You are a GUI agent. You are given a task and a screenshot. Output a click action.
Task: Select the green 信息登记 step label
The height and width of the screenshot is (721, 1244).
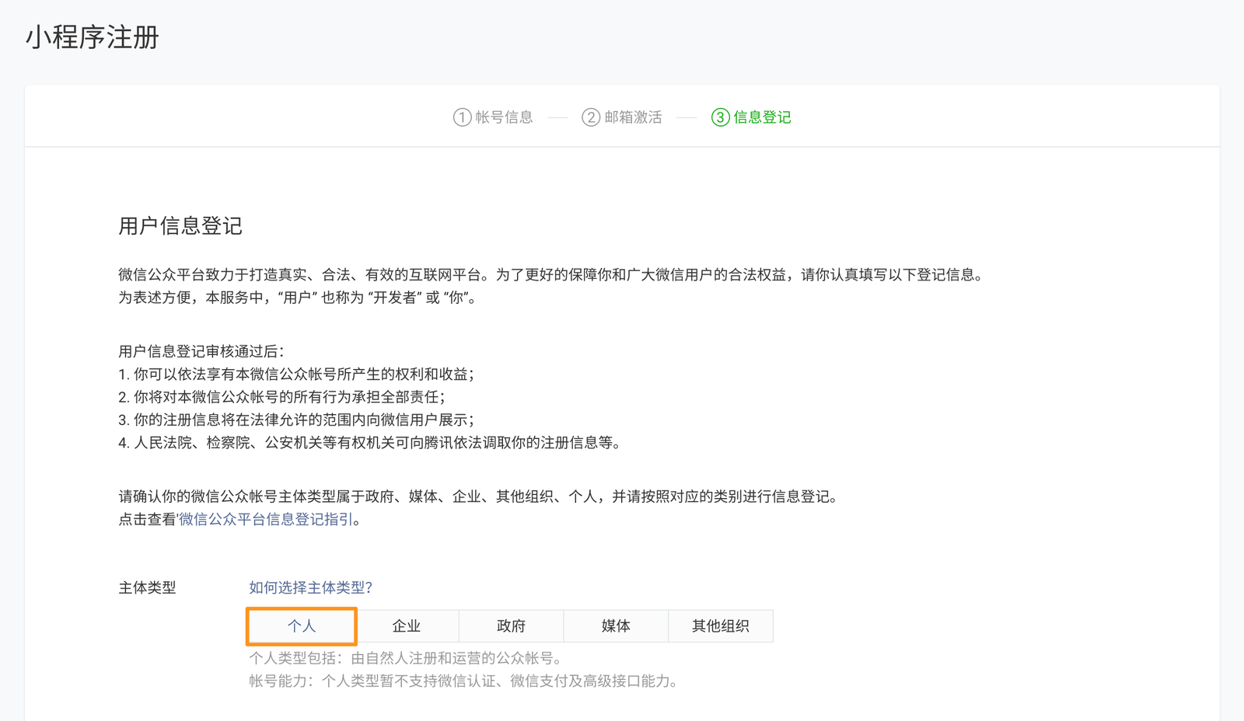762,117
